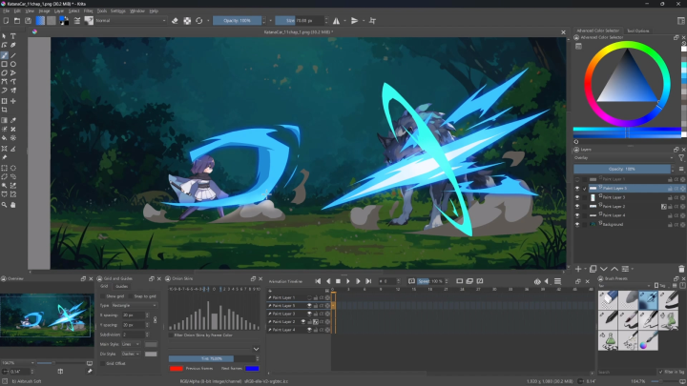
Task: Click the save document icon
Action: point(26,20)
